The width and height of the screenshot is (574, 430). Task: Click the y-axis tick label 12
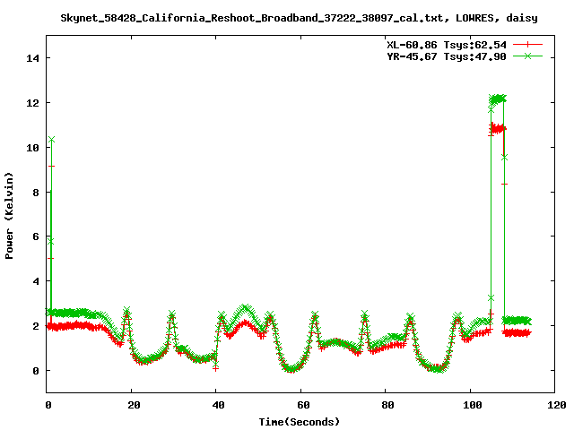(x=32, y=103)
